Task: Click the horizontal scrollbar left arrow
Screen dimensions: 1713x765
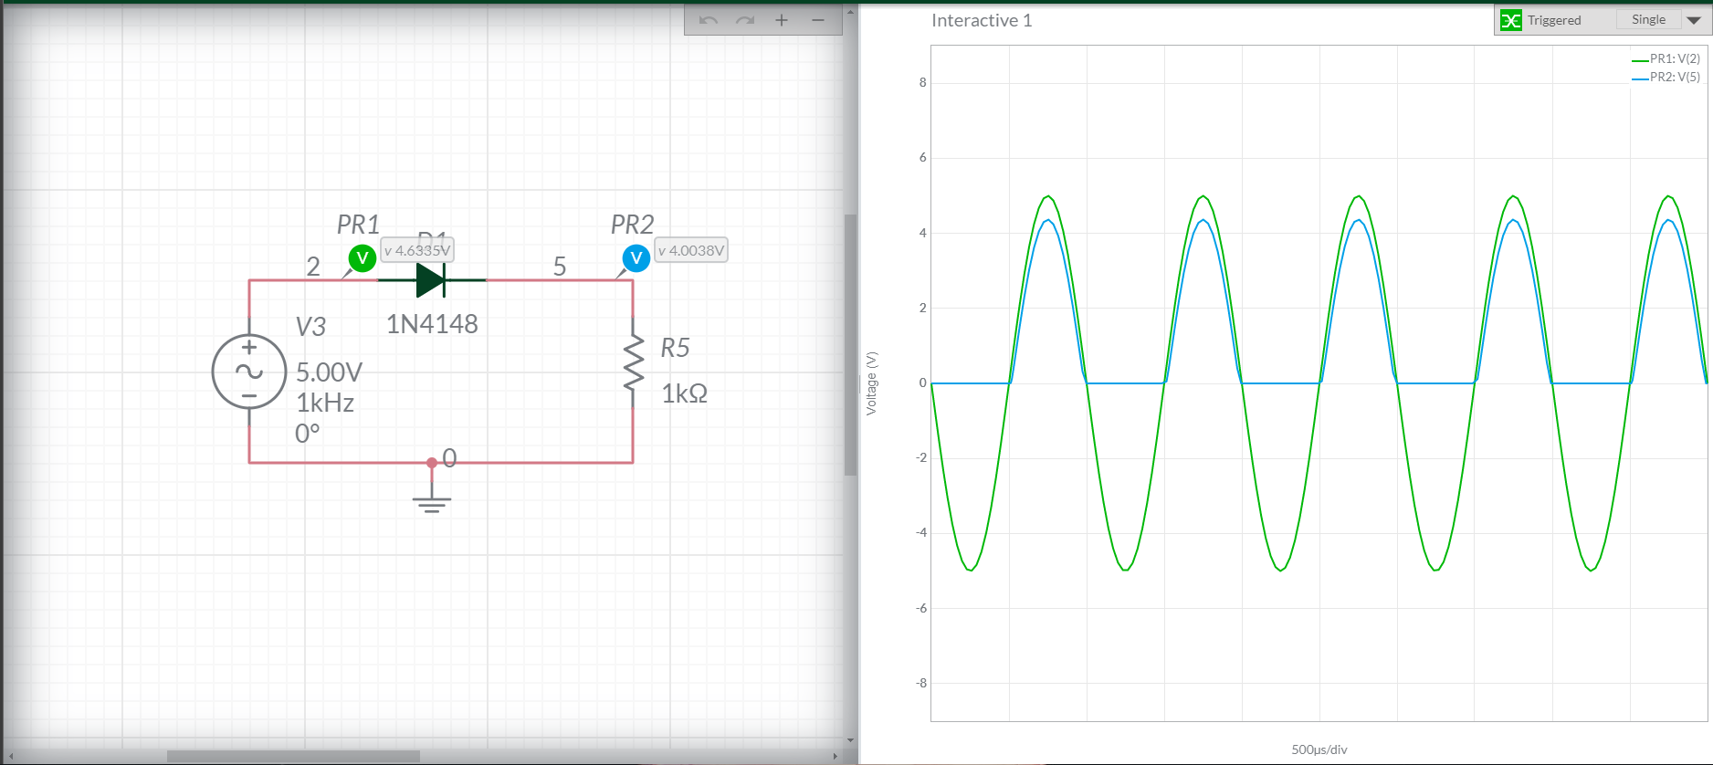Action: [11, 756]
